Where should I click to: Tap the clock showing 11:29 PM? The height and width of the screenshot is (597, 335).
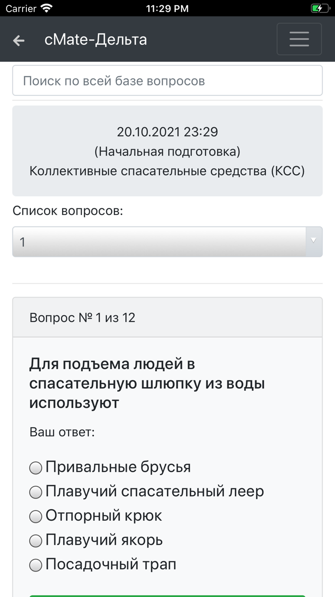coord(167,8)
